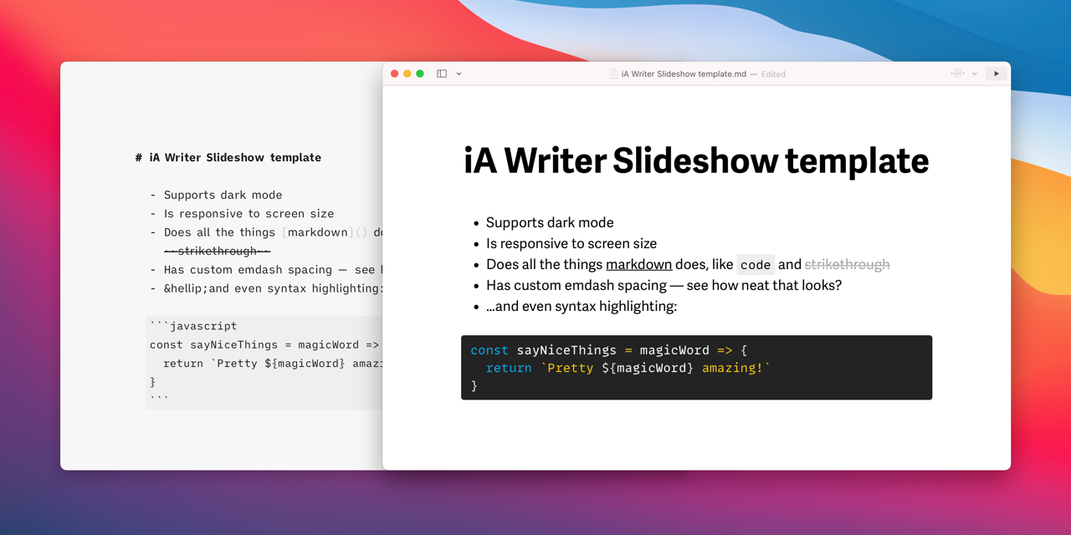Image resolution: width=1071 pixels, height=535 pixels.
Task: Select the dark JavaScript code block
Action: (x=696, y=367)
